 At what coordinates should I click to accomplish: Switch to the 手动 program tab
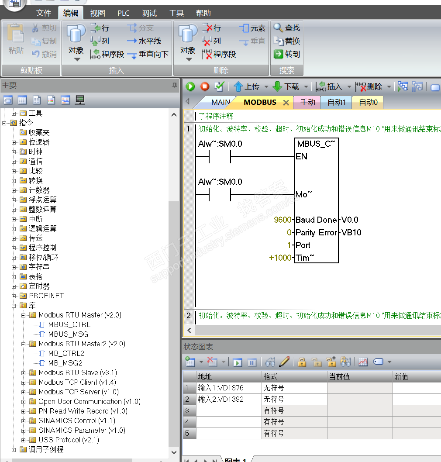click(307, 102)
